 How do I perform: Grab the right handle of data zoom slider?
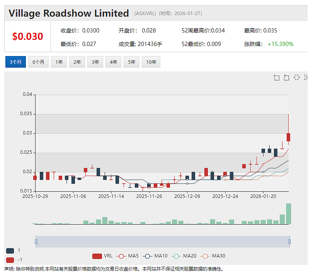tap(290, 242)
